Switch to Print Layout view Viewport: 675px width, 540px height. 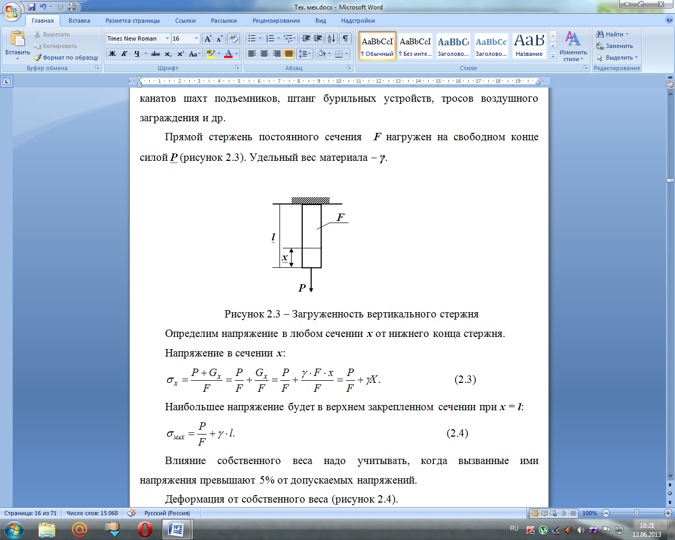[x=535, y=513]
